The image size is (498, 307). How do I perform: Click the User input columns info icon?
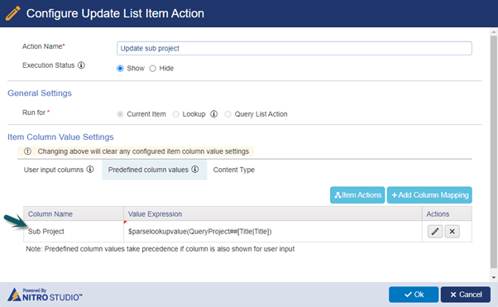(x=90, y=170)
